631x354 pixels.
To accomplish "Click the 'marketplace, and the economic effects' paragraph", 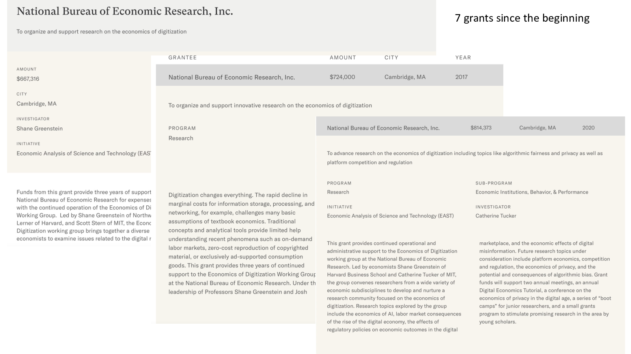I will 545,282.
